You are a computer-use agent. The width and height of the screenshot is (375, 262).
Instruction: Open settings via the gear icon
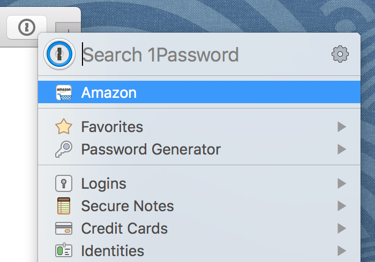340,54
